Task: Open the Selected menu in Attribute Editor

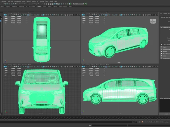Action: (x=165, y=13)
